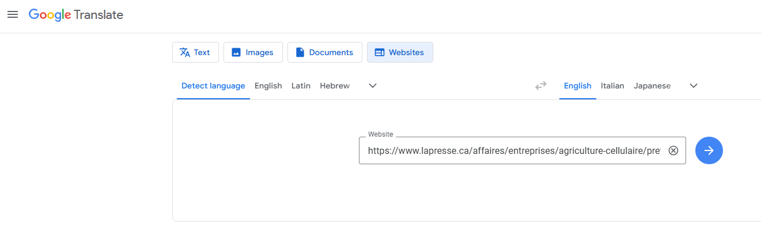The image size is (761, 232).
Task: Click inside the Website URL input field
Action: click(x=513, y=150)
